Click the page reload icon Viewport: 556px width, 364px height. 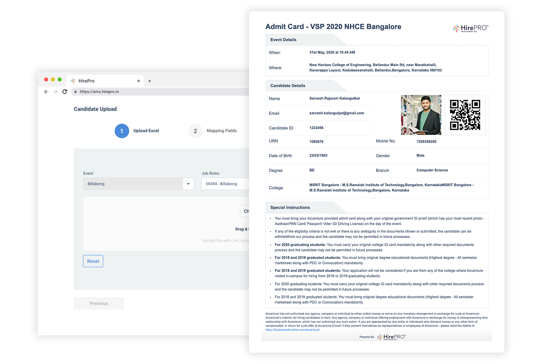pyautogui.click(x=65, y=92)
